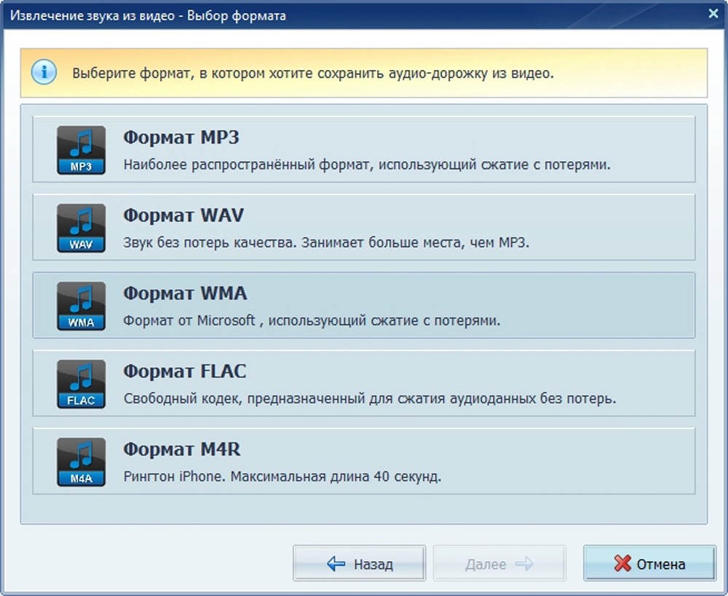Image resolution: width=728 pixels, height=596 pixels.
Task: Click the blue info icon in the banner
Action: (44, 72)
